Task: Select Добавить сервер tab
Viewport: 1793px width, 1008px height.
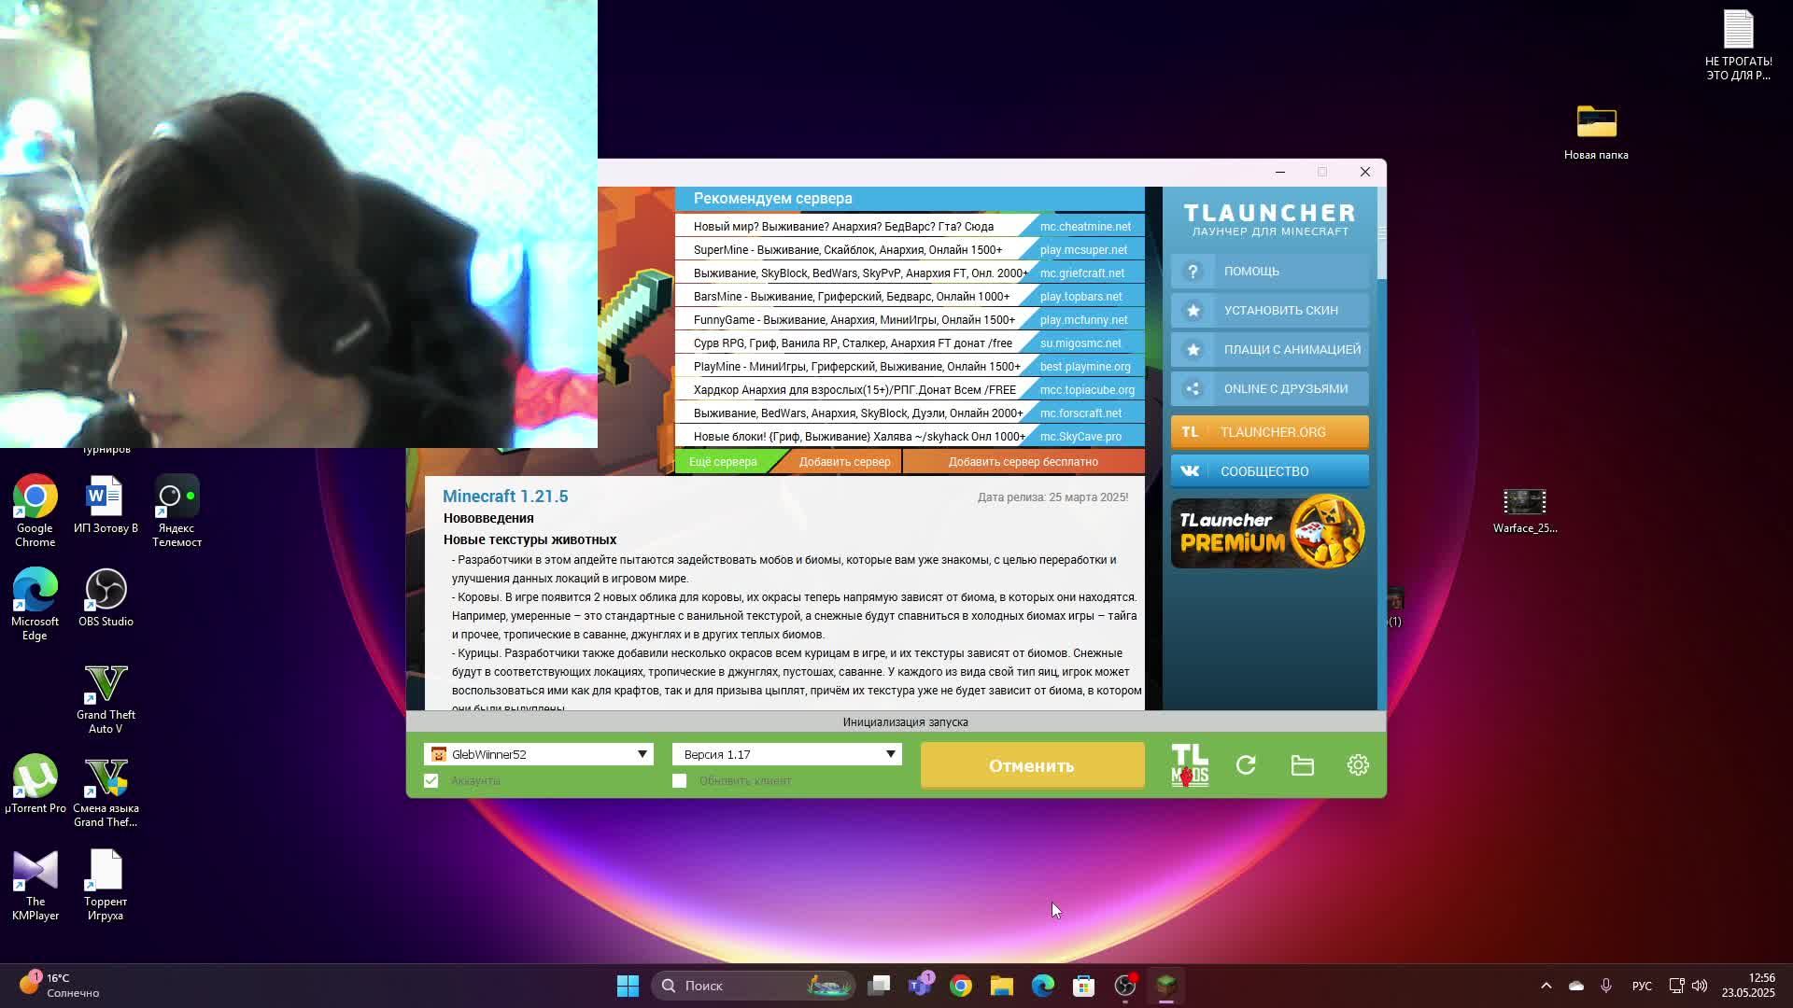Action: [844, 461]
